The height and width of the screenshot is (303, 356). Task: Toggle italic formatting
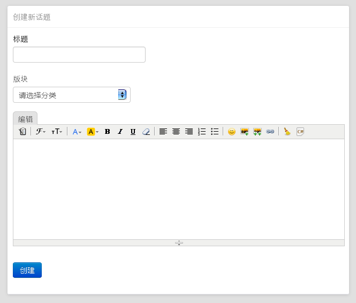(x=120, y=132)
